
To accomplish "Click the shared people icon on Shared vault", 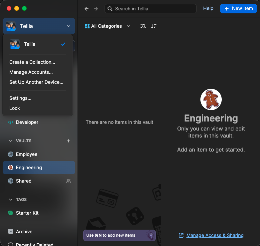I will coord(69,181).
